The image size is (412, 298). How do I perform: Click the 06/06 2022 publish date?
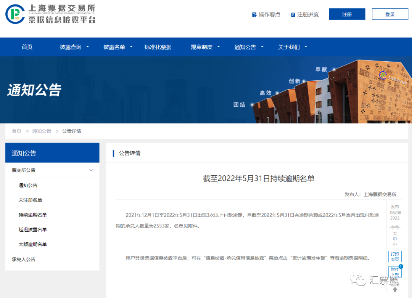[x=395, y=215]
